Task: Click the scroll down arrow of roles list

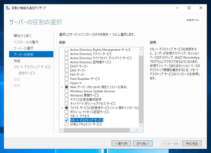Action: pos(141,126)
